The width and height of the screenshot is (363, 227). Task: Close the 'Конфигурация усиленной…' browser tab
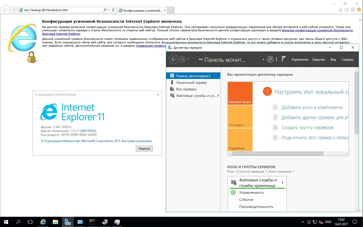165,10
